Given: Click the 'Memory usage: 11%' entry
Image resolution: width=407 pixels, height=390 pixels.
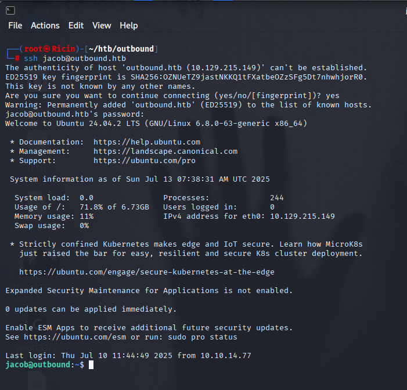Looking at the screenshot, I should coord(54,216).
